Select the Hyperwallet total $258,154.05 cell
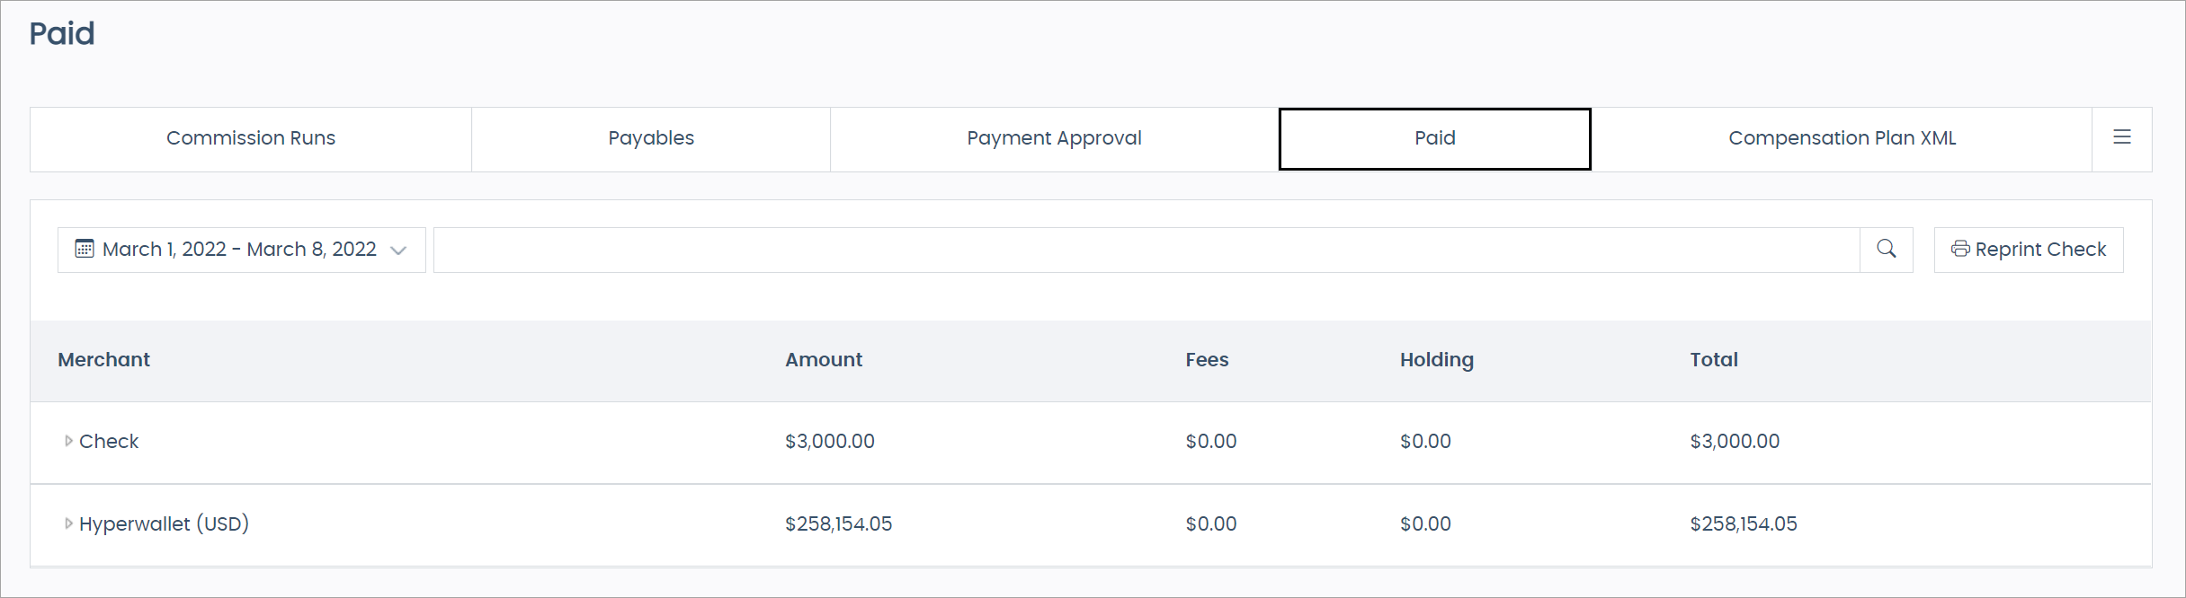 click(x=1744, y=524)
